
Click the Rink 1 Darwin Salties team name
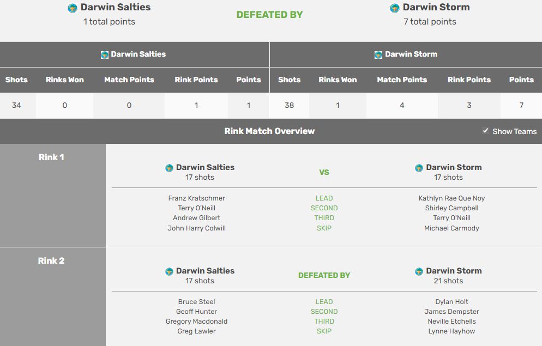[205, 167]
